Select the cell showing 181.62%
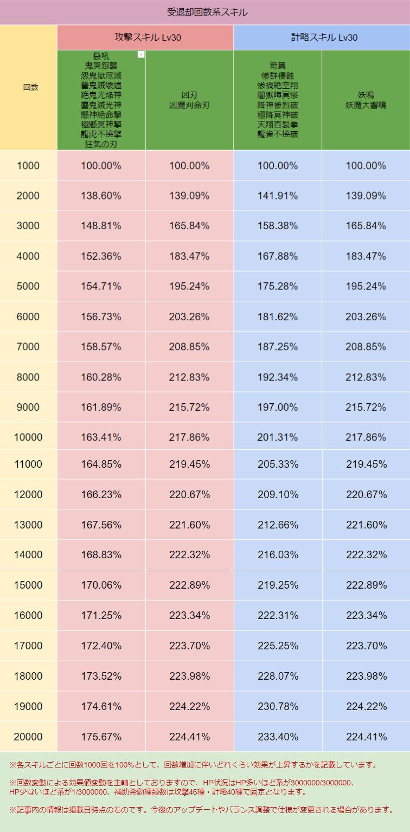The image size is (410, 832). click(278, 317)
